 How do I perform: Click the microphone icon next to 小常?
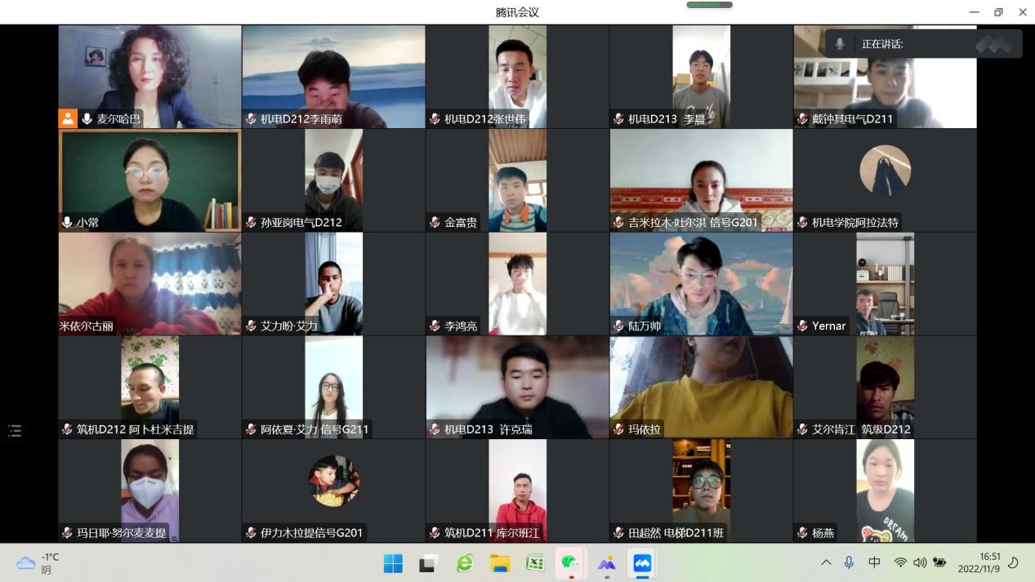[67, 222]
